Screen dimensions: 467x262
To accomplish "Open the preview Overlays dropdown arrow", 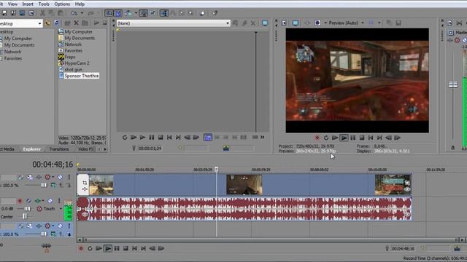I will tap(379, 23).
